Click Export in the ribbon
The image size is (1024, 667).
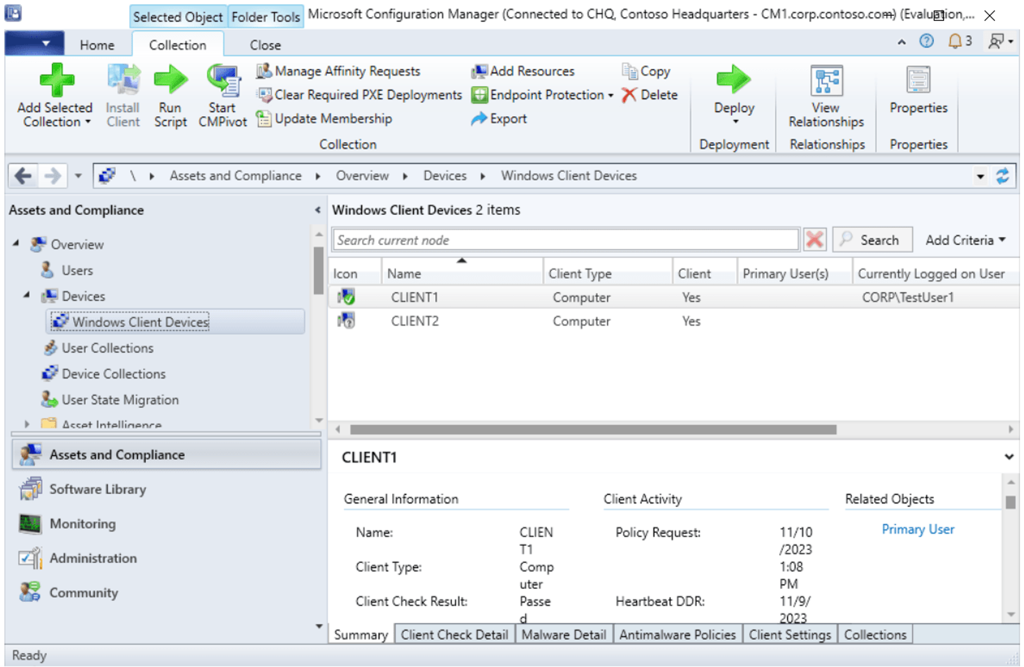[499, 119]
